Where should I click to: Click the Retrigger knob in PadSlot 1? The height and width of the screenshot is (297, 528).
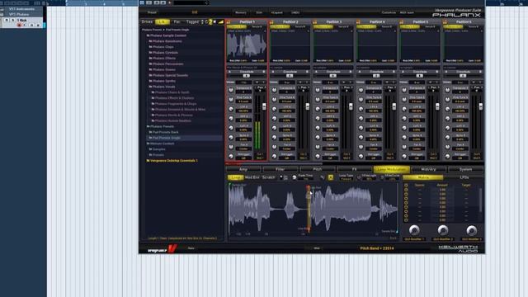231,156
